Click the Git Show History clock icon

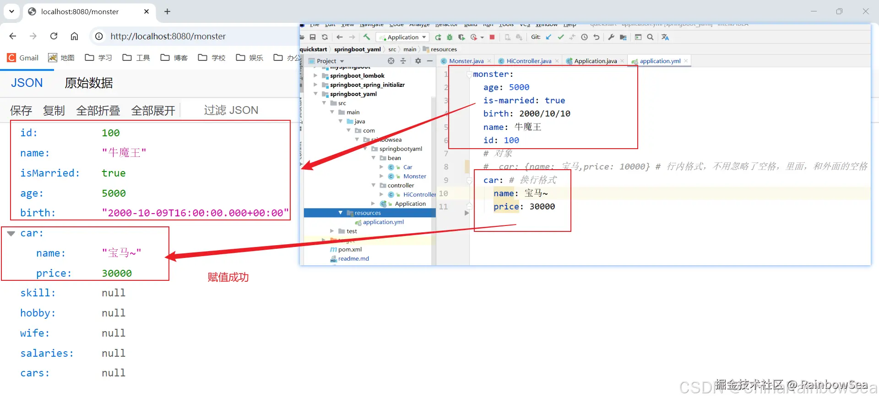[x=584, y=37]
